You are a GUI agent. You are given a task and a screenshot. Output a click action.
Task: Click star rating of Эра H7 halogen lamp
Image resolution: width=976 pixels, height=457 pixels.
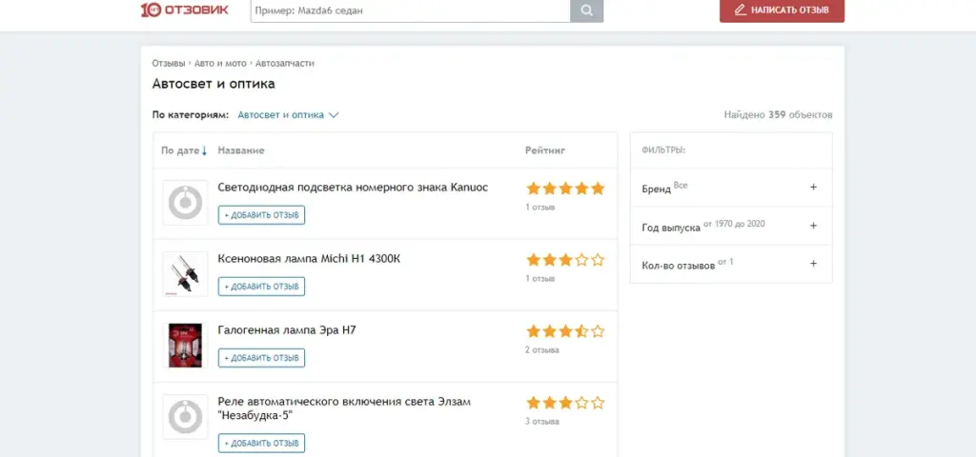pos(565,331)
